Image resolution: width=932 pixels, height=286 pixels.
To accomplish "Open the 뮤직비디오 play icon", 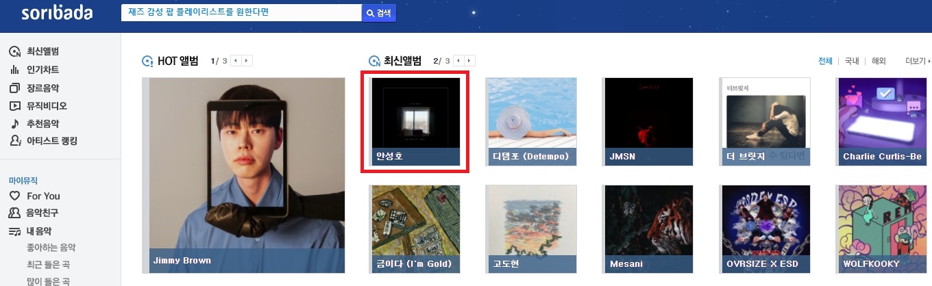I will (x=14, y=106).
